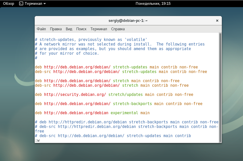Screen dimensions: 243x161
Task: Open the Файл menu
Action: tap(41, 29)
